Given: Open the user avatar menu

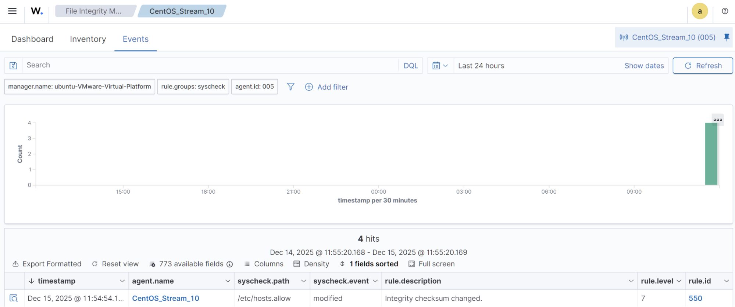Looking at the screenshot, I should (x=699, y=11).
